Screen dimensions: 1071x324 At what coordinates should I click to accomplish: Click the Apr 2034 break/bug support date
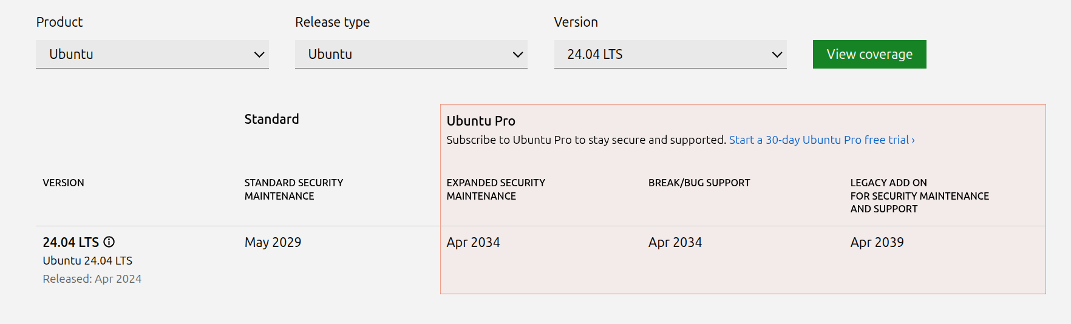click(x=675, y=242)
